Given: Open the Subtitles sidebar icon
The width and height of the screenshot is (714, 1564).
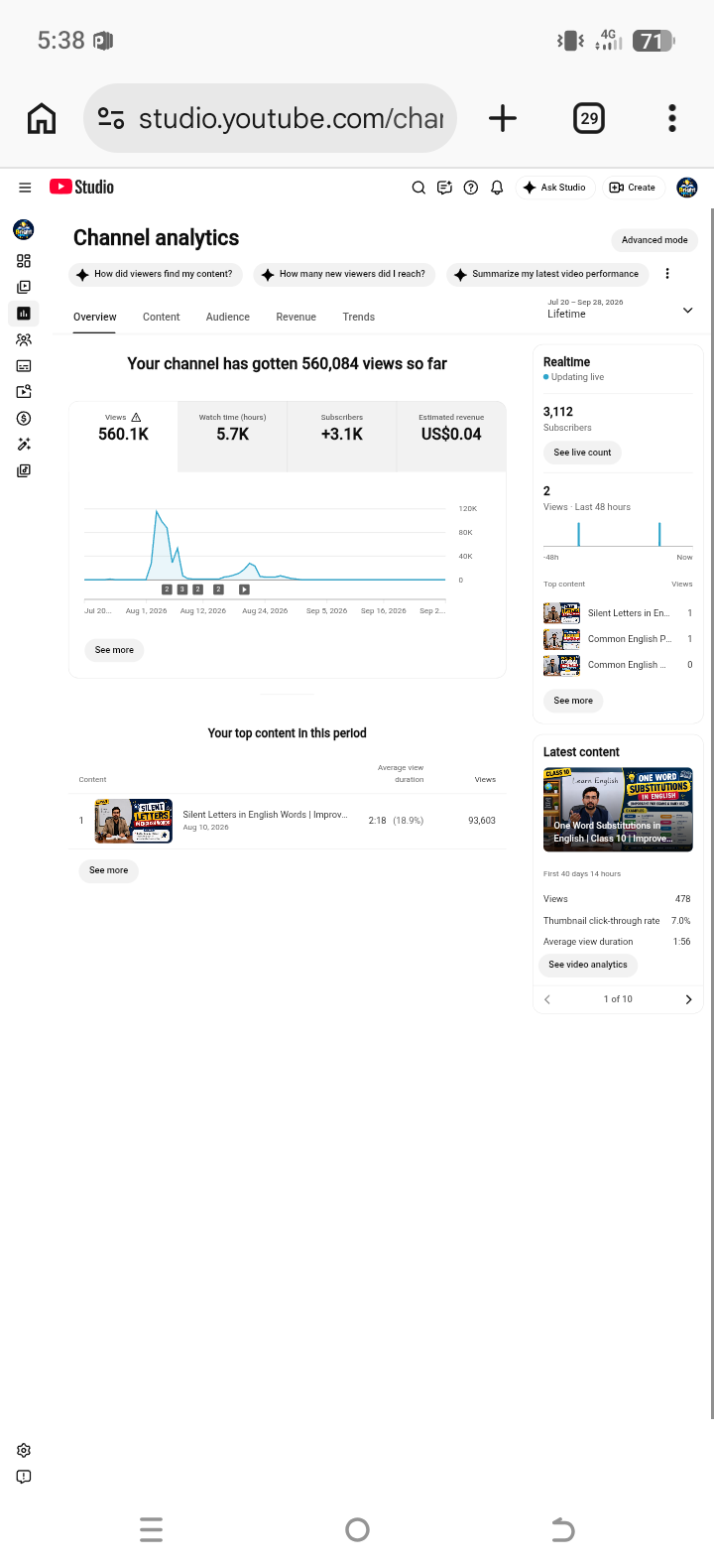Looking at the screenshot, I should [24, 365].
